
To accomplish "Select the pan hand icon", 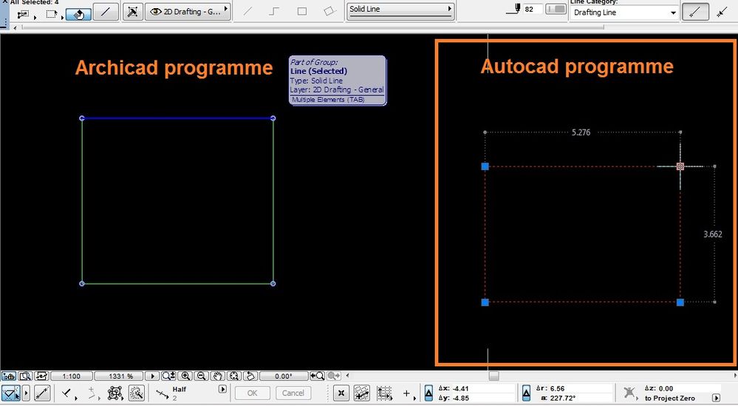I will coord(217,376).
